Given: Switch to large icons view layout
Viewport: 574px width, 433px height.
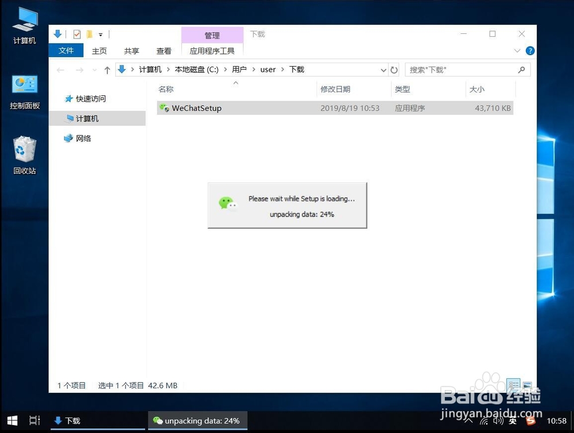Looking at the screenshot, I should [x=527, y=385].
